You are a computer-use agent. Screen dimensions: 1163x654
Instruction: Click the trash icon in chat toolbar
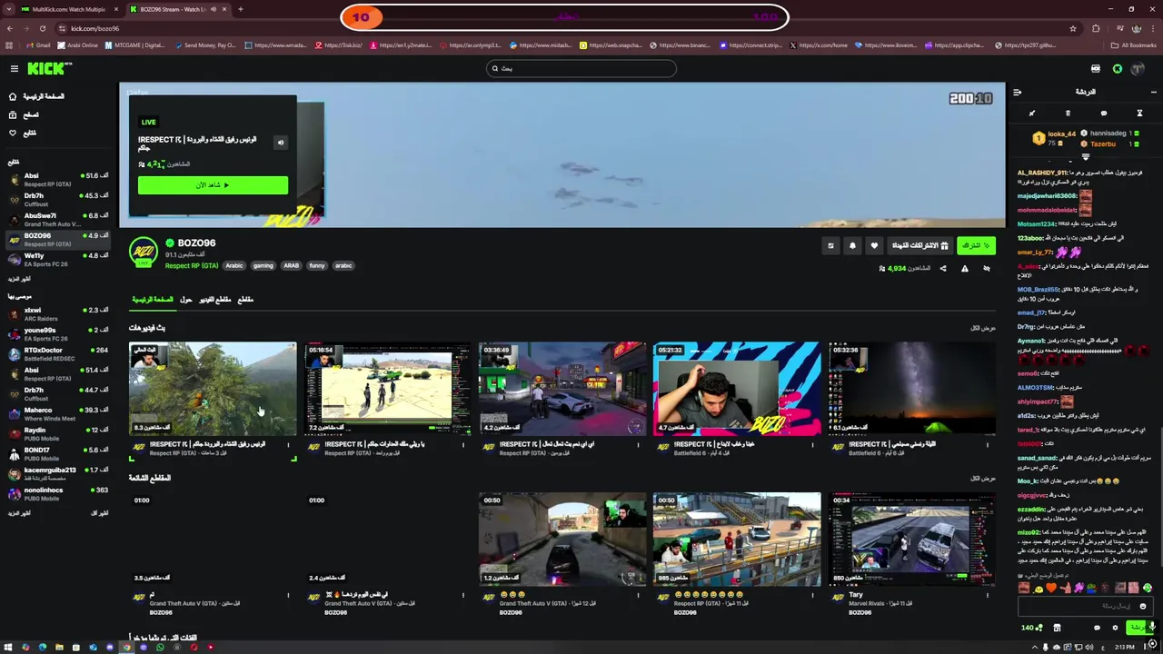pyautogui.click(x=1068, y=114)
